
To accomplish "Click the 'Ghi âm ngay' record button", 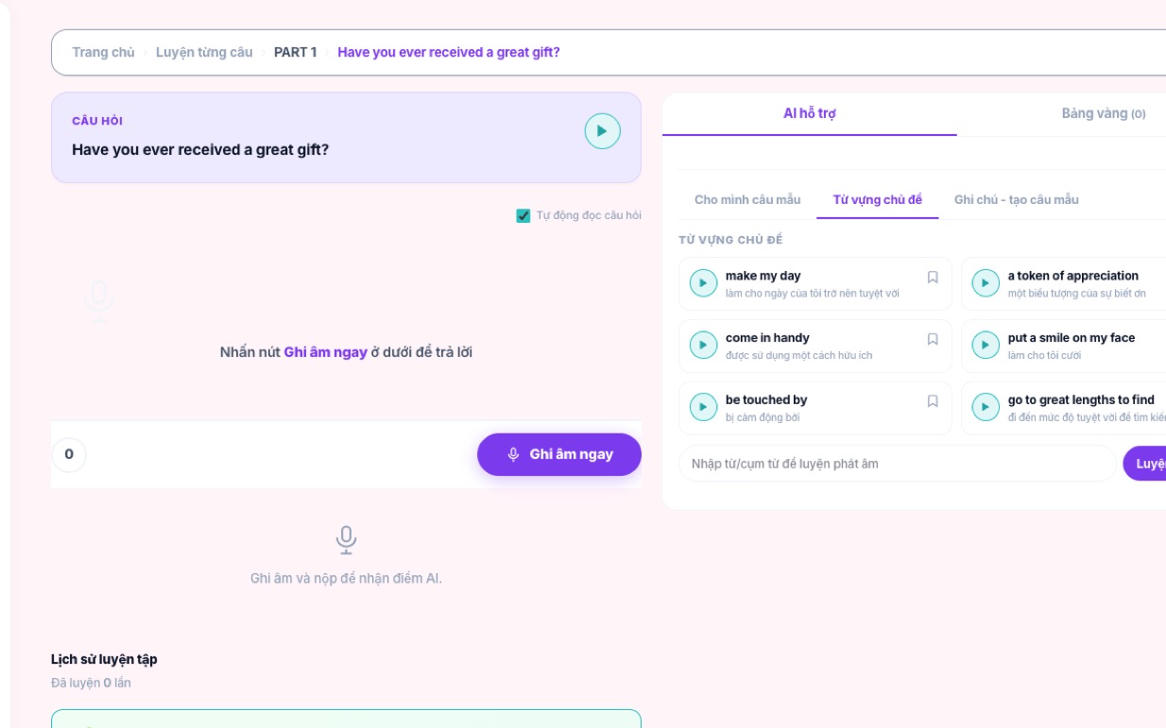I will 559,454.
